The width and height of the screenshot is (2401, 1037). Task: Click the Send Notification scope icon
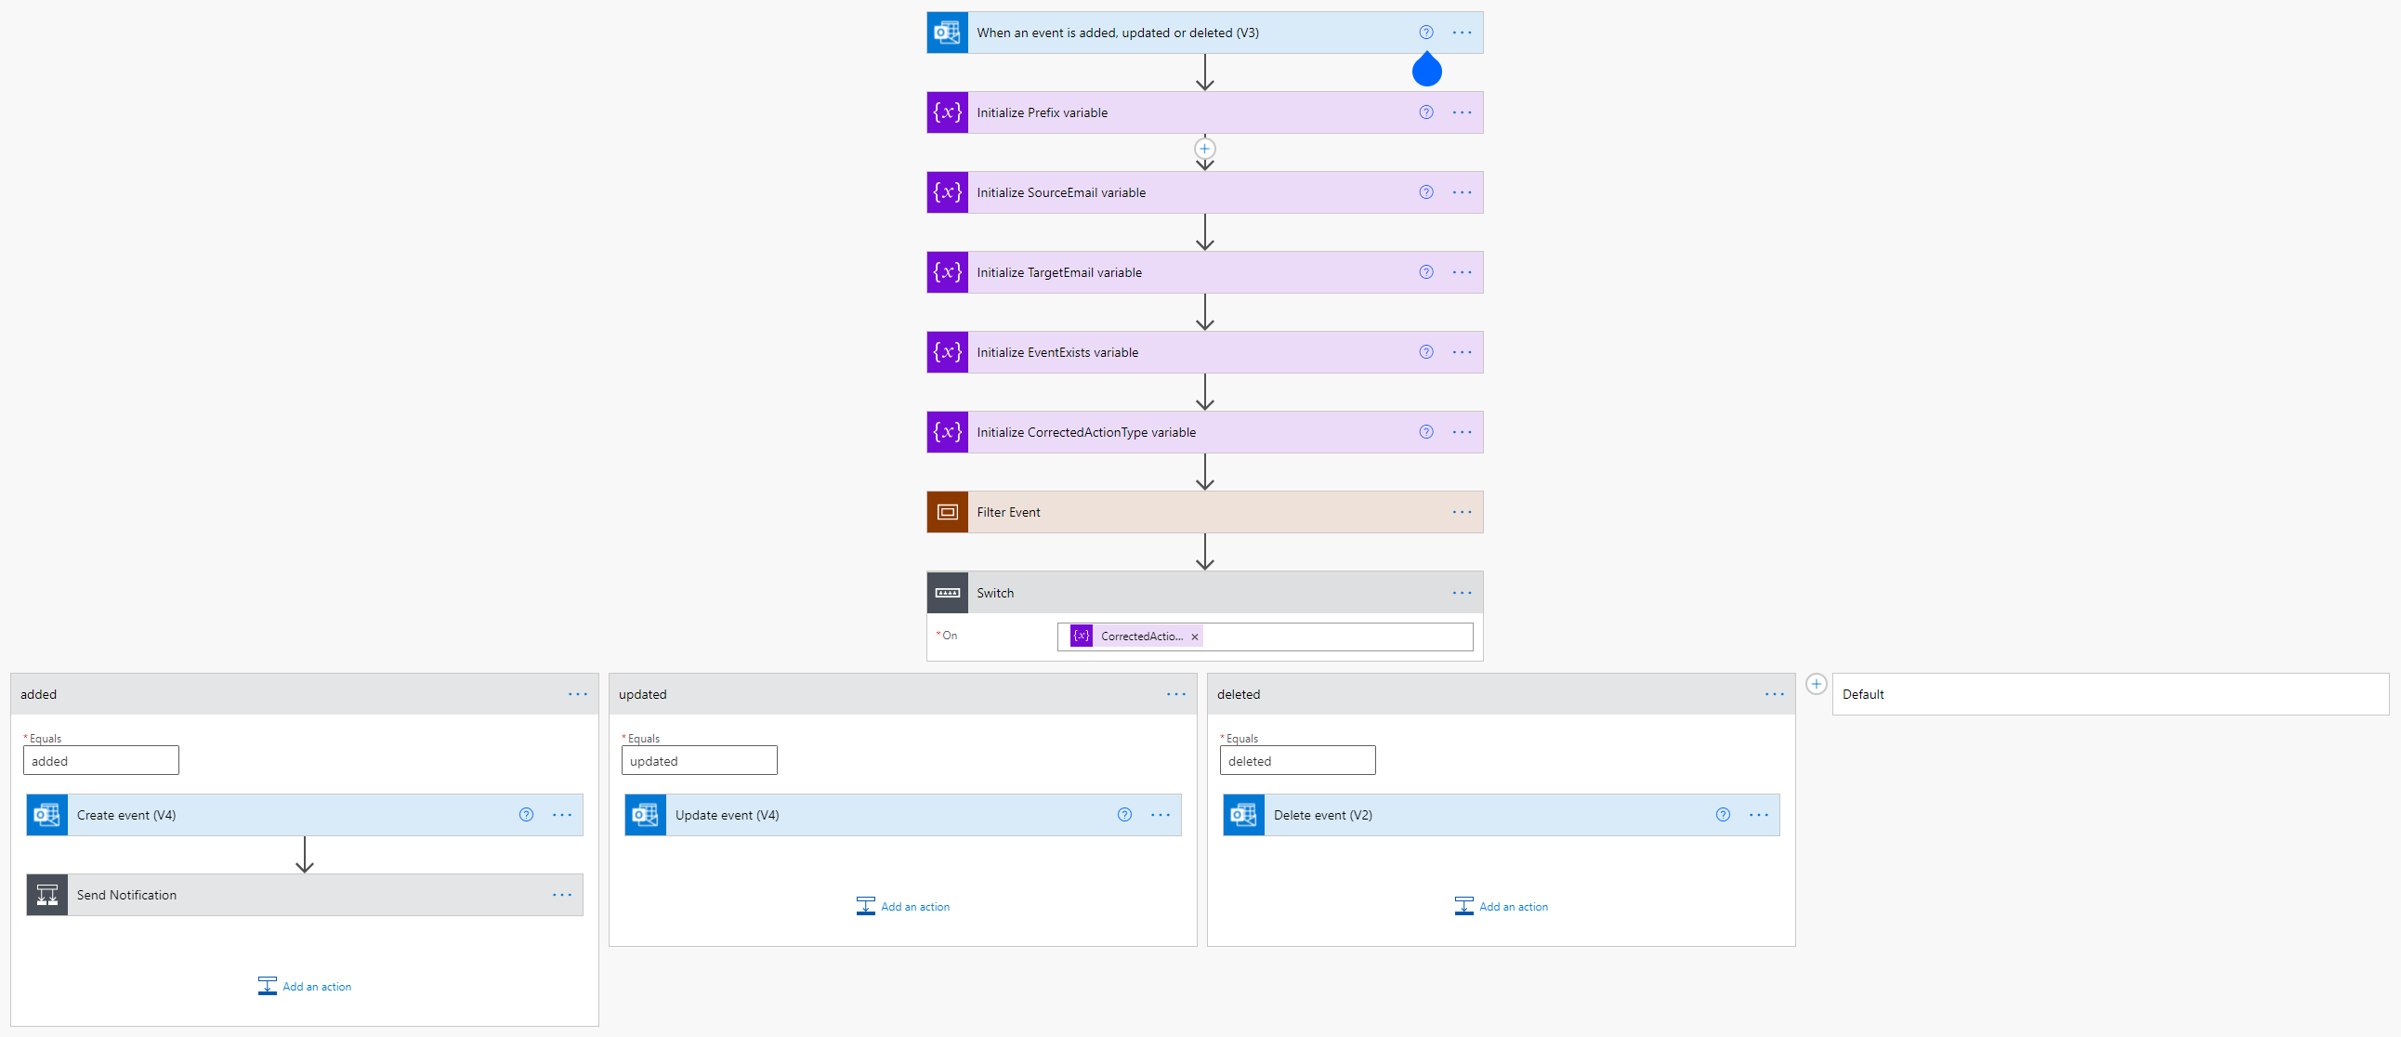(46, 896)
